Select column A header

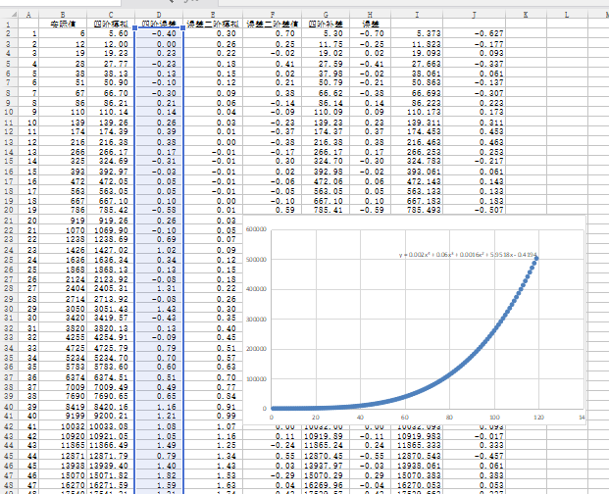tap(28, 15)
